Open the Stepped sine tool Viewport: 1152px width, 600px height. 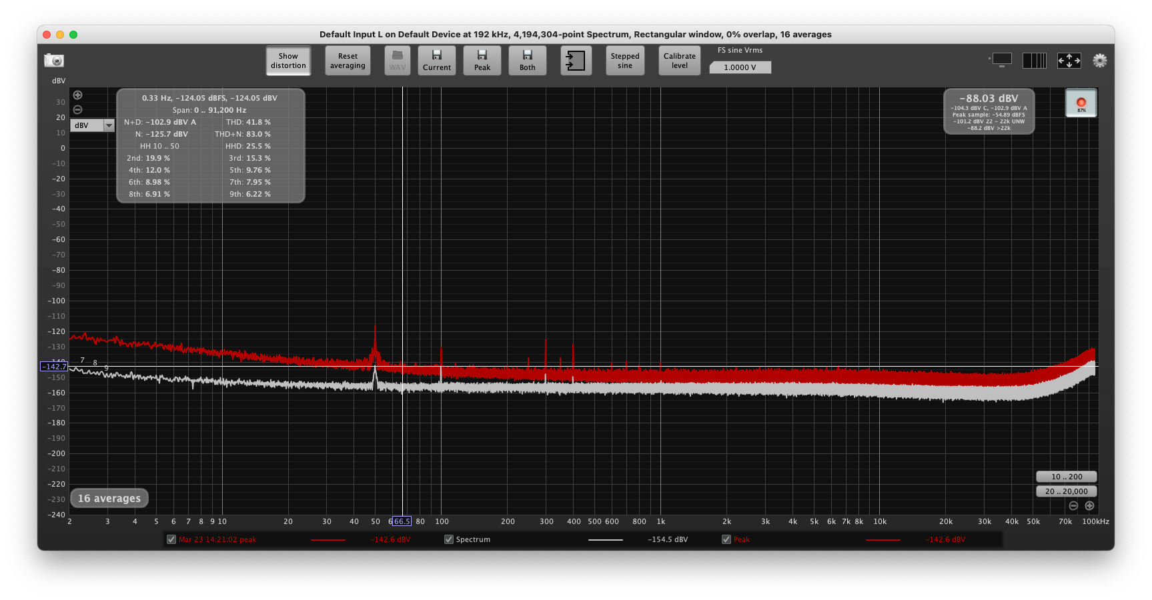625,61
